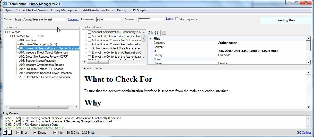The image size is (314, 137).
Task: Uncheck the Error log filter
Action: (18, 133)
